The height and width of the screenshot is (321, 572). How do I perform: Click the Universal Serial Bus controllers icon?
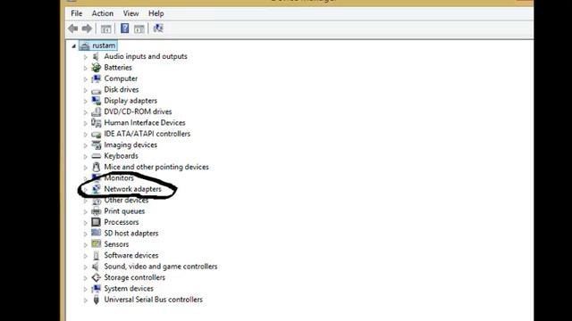pyautogui.click(x=96, y=300)
